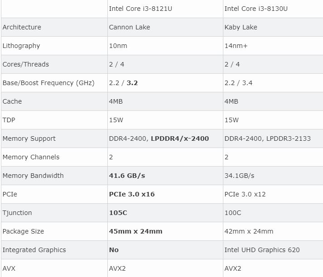This screenshot has width=323, height=277.
Task: Select the 10nm lithography value
Action: pyautogui.click(x=118, y=46)
